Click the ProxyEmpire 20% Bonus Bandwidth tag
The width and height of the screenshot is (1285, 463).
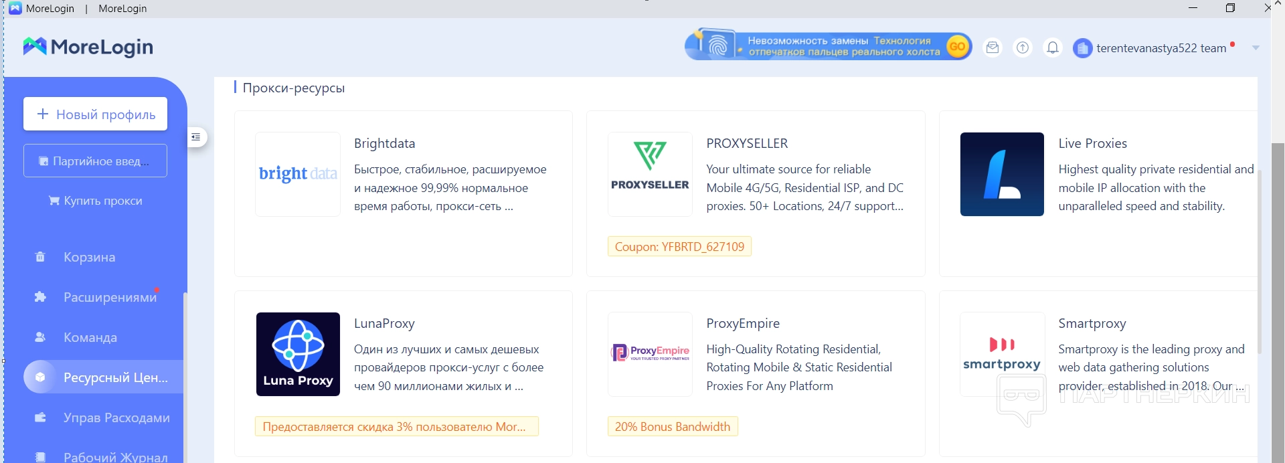(673, 427)
